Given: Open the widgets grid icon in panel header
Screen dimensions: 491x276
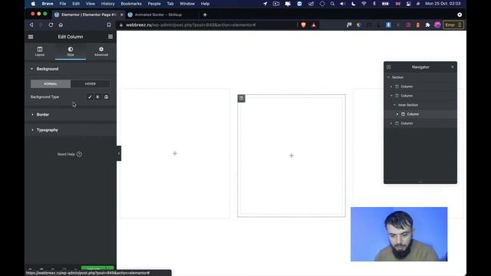Looking at the screenshot, I should point(110,37).
